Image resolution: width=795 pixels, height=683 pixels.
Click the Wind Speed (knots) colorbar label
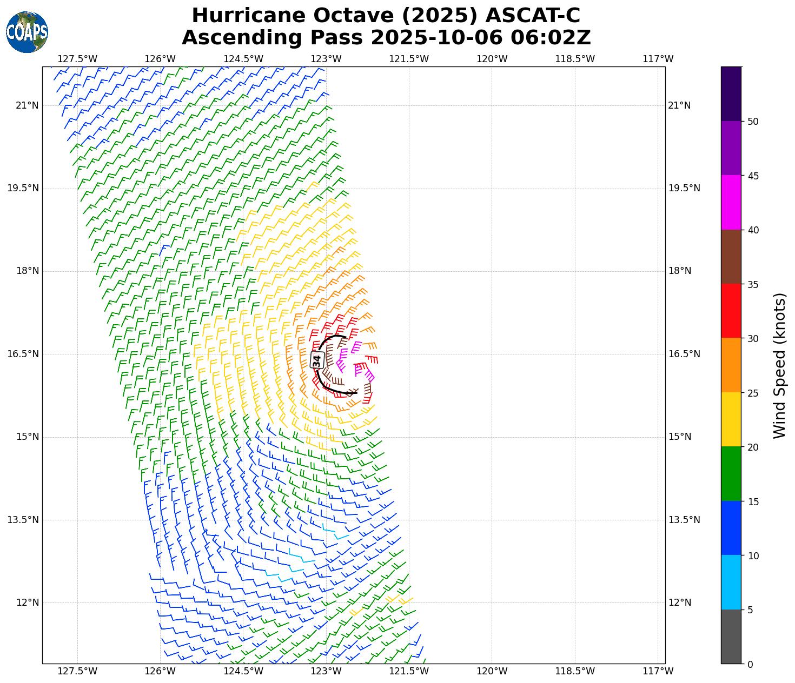pyautogui.click(x=779, y=365)
